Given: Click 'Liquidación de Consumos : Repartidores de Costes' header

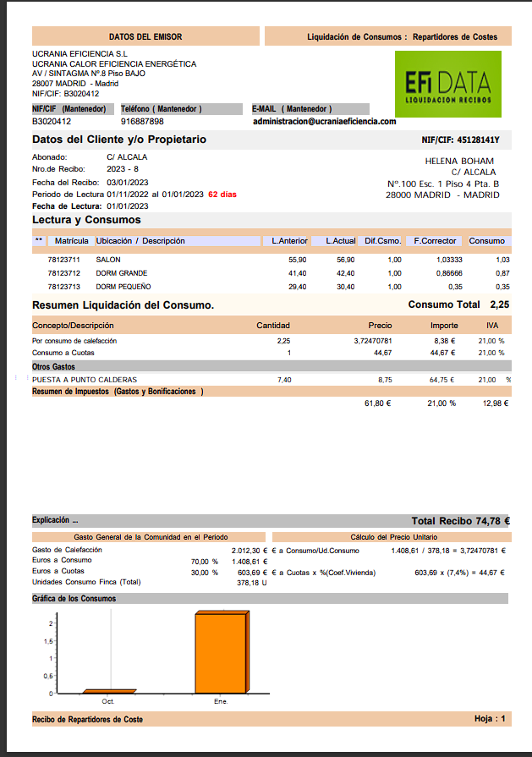Looking at the screenshot, I should tap(388, 36).
